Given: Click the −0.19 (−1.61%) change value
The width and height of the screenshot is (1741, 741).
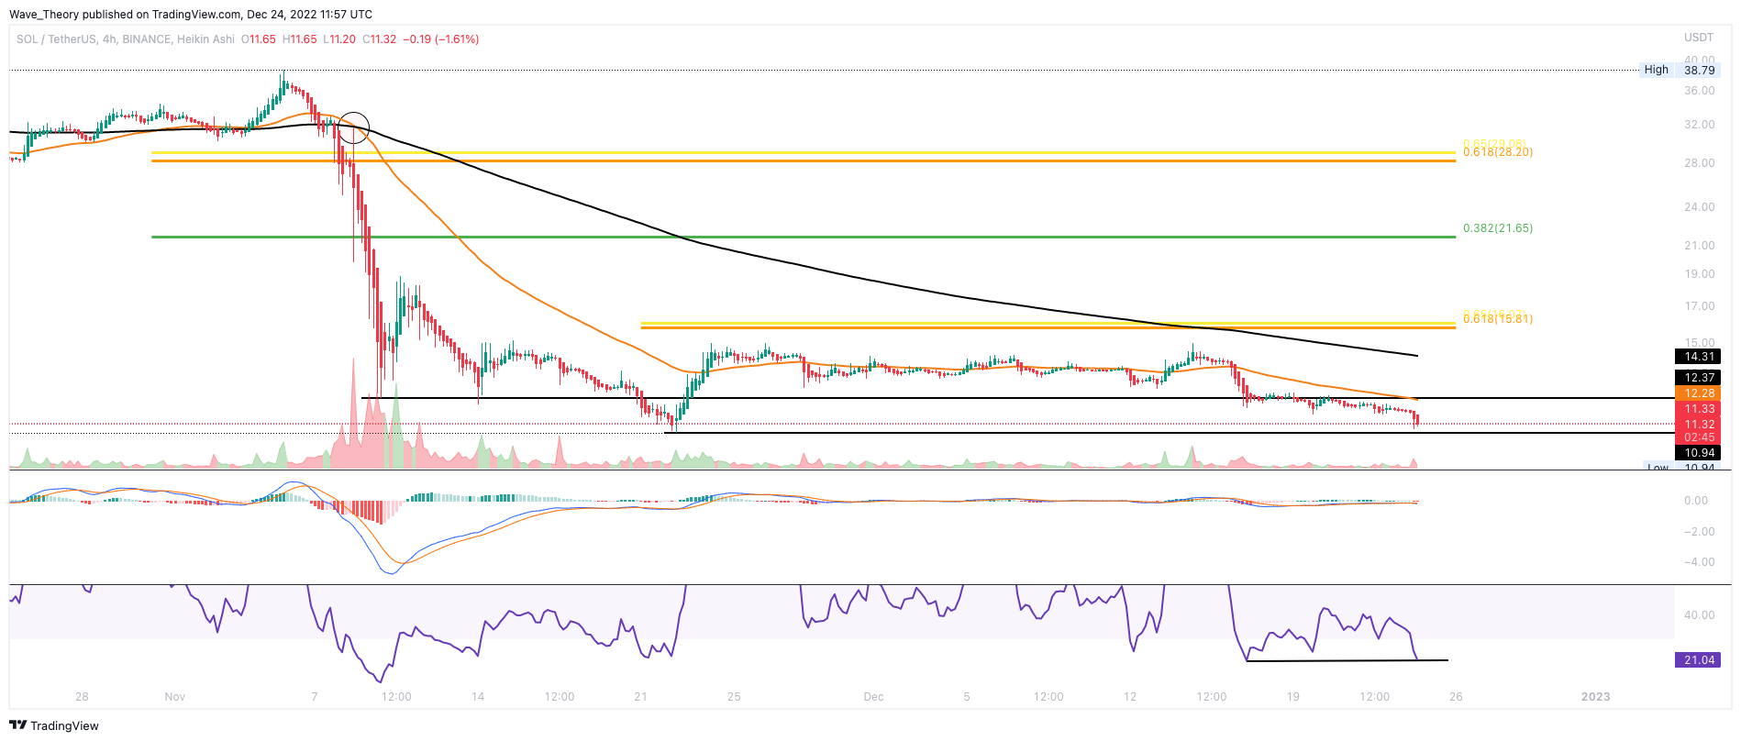Looking at the screenshot, I should point(440,39).
